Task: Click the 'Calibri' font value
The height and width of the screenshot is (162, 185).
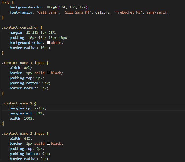Action: [x=102, y=12]
